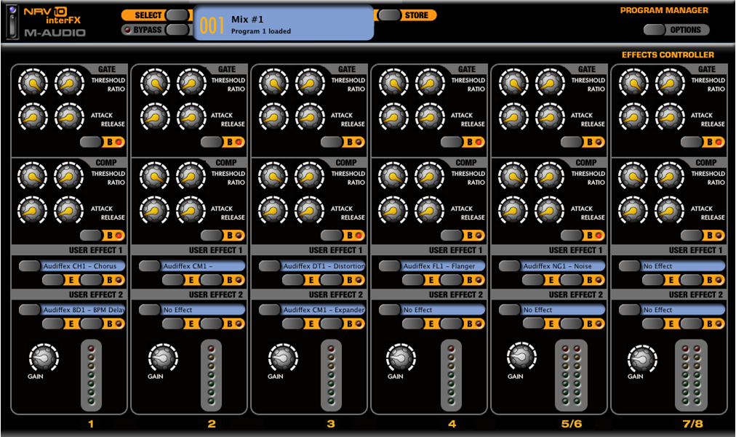The width and height of the screenshot is (736, 437).
Task: Click channel 3 gate threshold knob
Action: pyautogui.click(x=273, y=83)
